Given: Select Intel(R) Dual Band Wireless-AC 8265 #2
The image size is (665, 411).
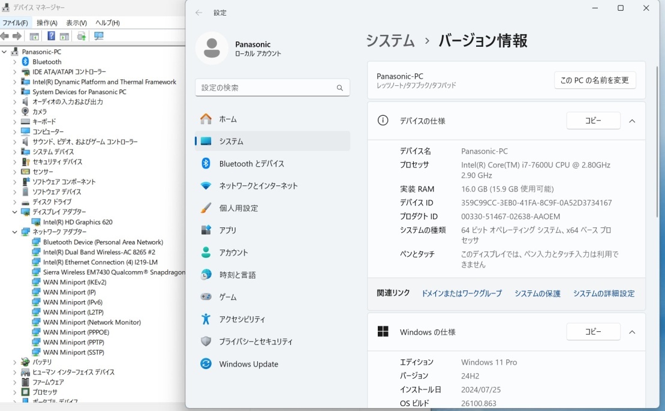Looking at the screenshot, I should (100, 252).
